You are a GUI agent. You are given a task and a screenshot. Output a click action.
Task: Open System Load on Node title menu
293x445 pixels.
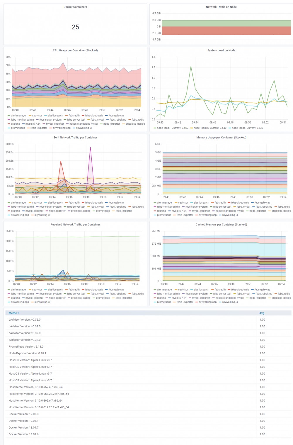[221, 50]
